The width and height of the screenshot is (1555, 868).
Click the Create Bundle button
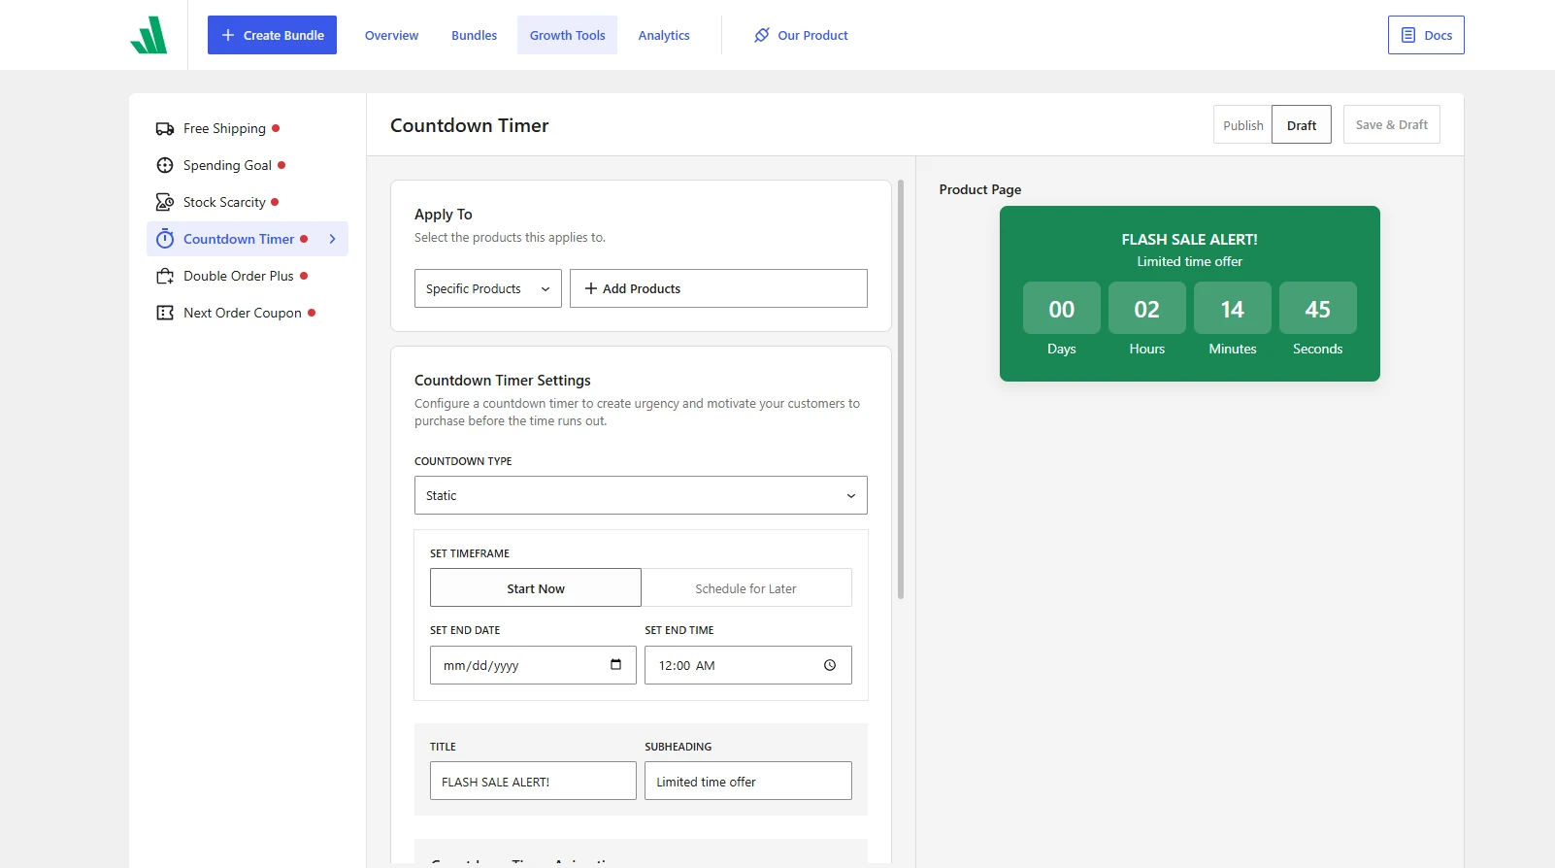[272, 35]
